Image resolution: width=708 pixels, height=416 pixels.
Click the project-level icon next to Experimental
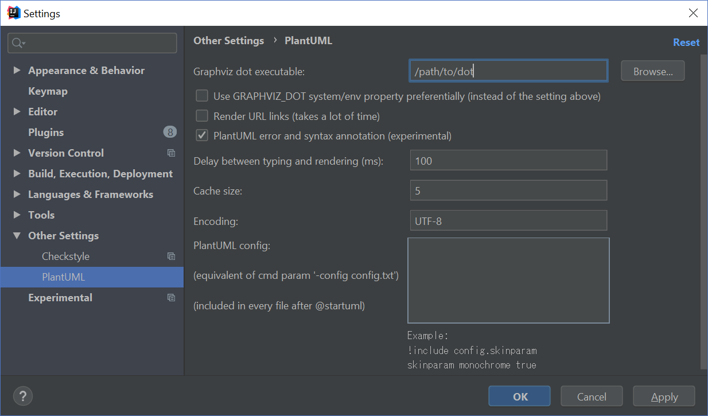click(171, 298)
